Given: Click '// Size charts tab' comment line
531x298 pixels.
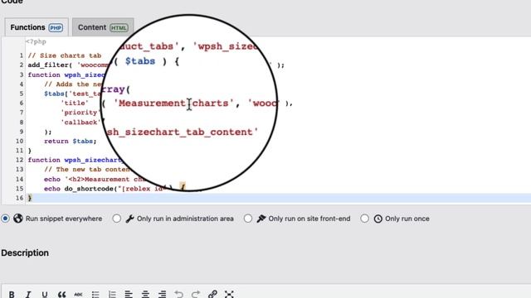Looking at the screenshot, I should (65, 55).
